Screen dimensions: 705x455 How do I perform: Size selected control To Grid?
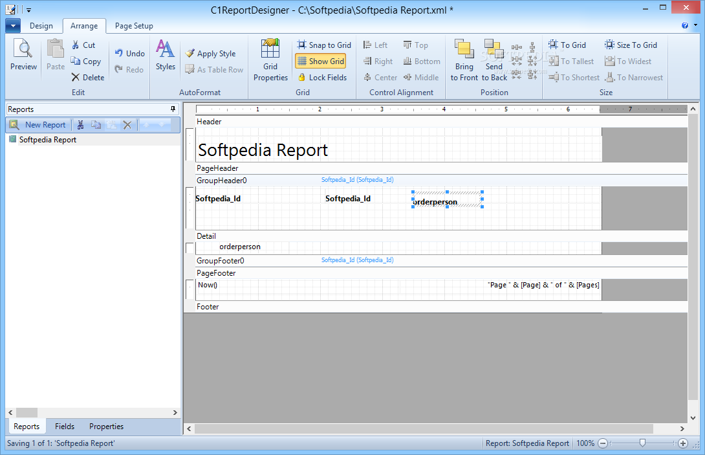[567, 45]
